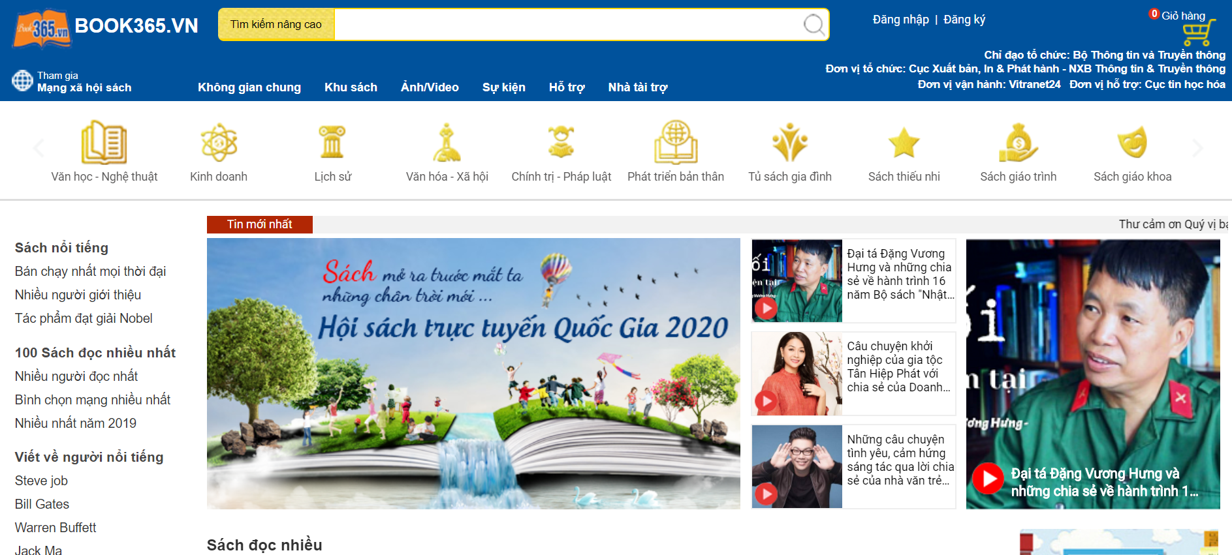
Task: Select the Bill Gates sidebar link
Action: tap(42, 504)
